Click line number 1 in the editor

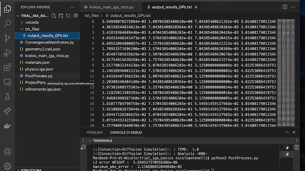pyautogui.click(x=93, y=21)
